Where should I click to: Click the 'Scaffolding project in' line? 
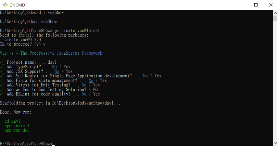tap(60, 103)
